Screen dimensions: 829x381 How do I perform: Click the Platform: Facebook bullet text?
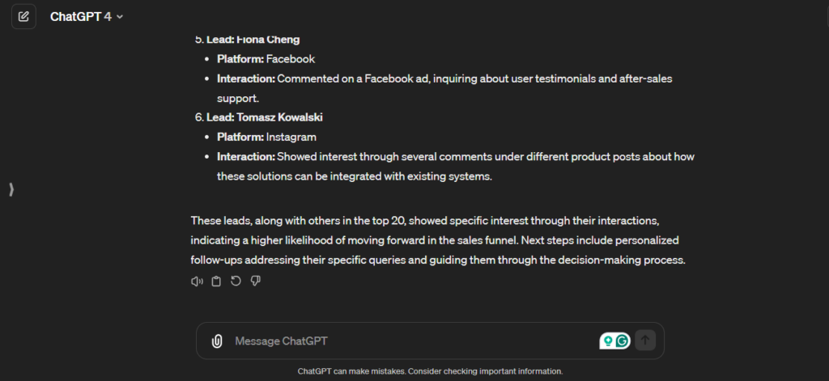(x=266, y=59)
